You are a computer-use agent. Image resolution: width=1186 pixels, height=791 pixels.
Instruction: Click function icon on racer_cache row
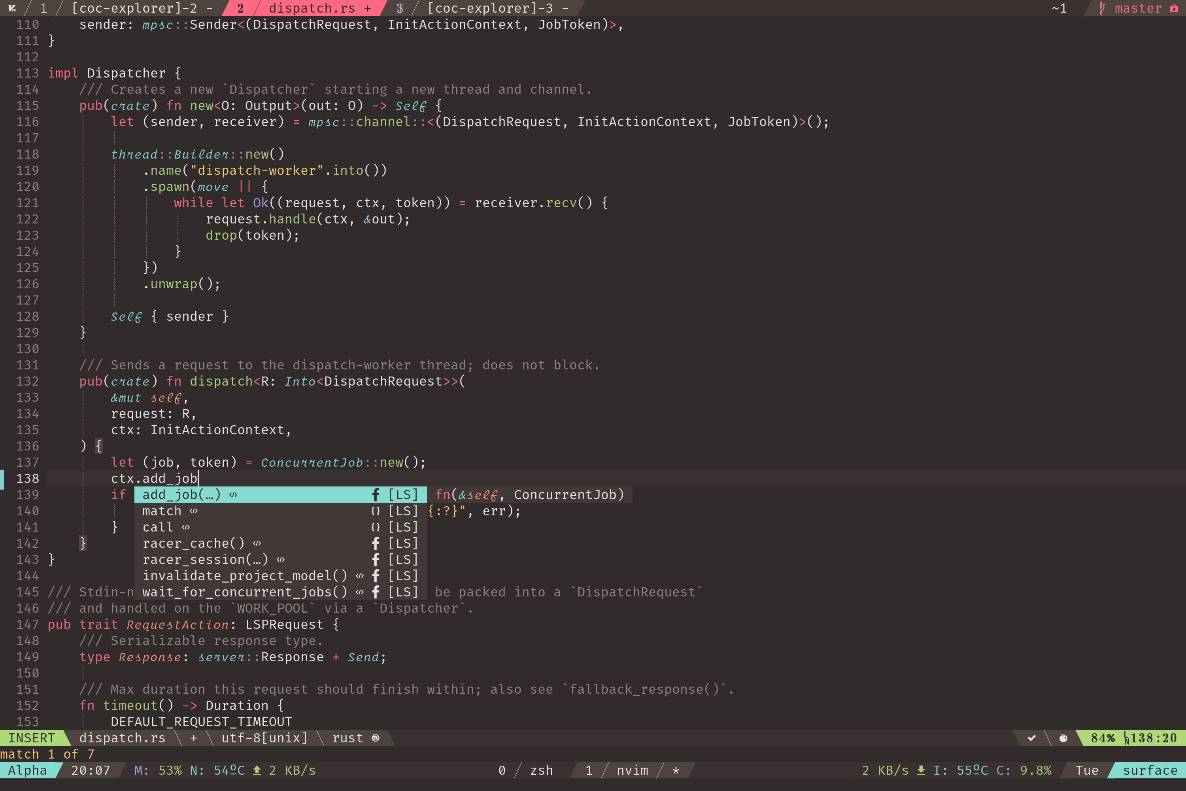376,543
